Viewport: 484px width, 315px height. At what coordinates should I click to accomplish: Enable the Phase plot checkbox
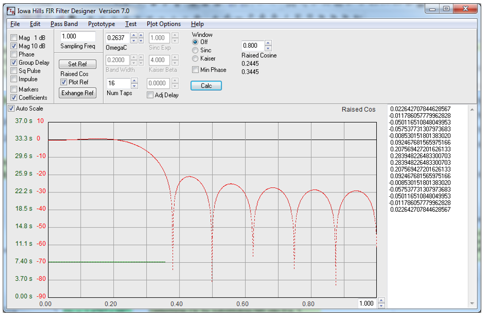tap(14, 54)
